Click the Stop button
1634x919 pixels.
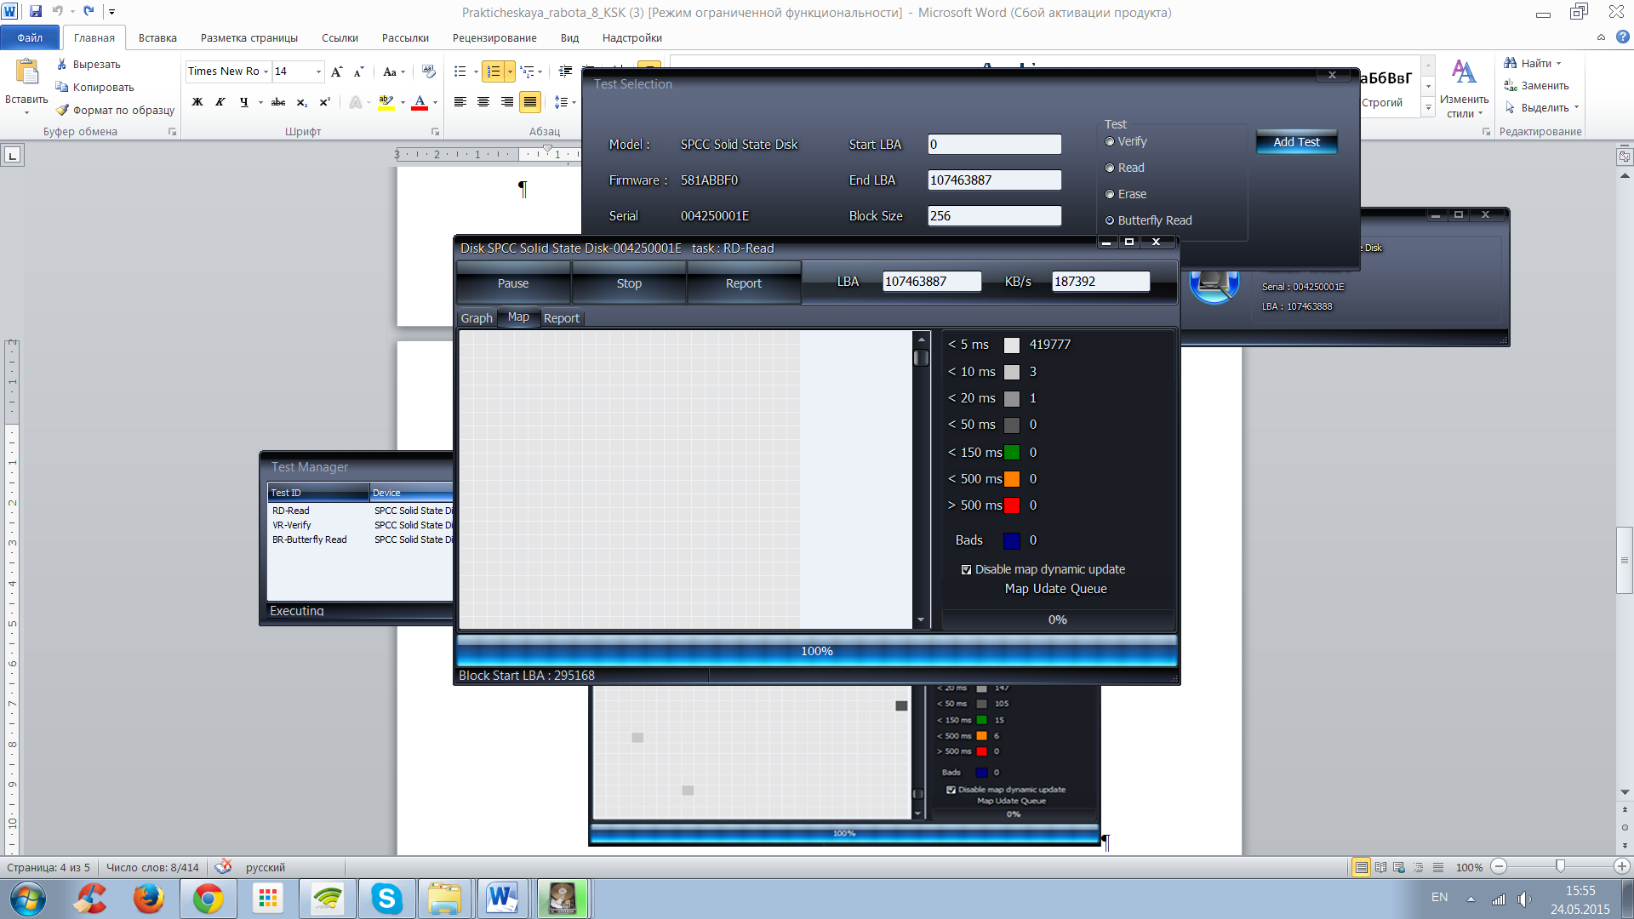click(629, 283)
